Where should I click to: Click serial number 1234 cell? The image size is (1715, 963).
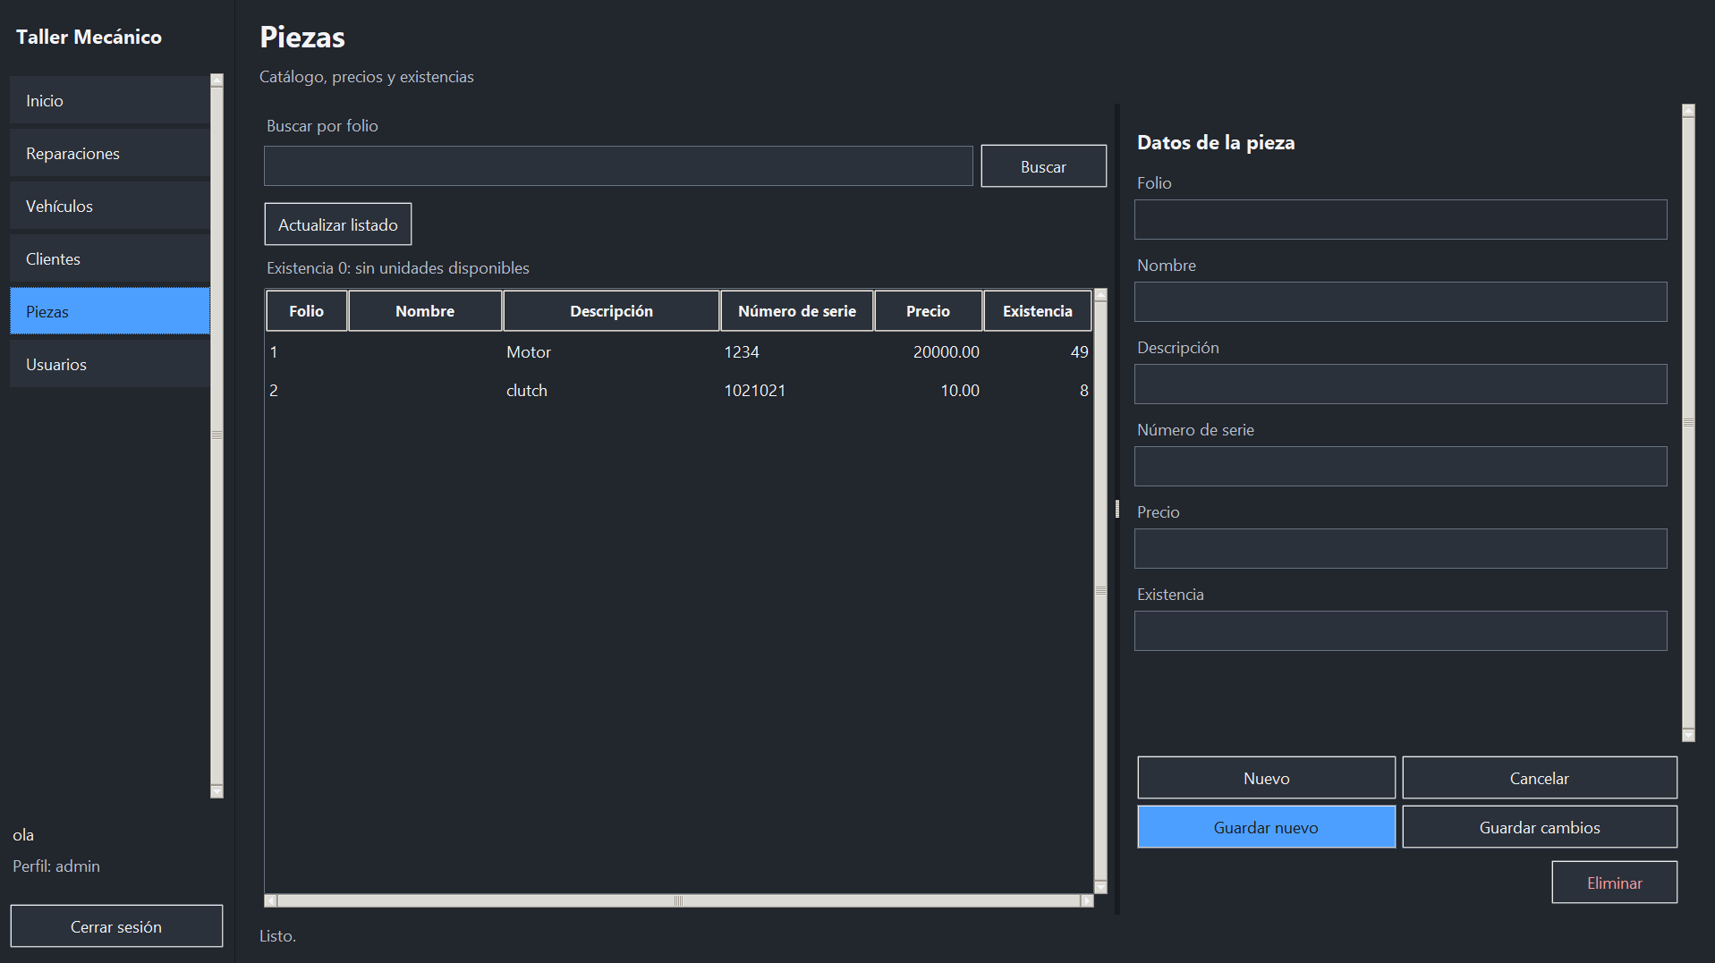click(x=796, y=352)
